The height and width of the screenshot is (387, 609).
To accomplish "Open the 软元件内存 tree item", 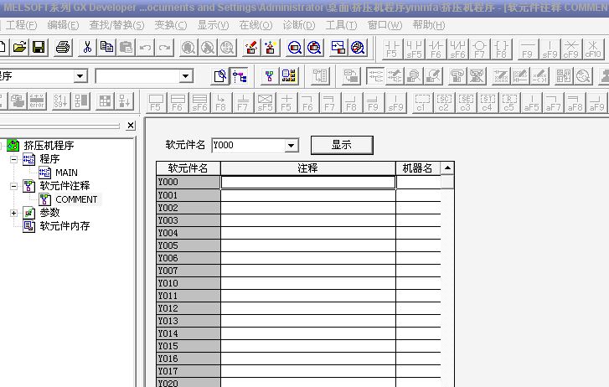I will click(x=65, y=226).
